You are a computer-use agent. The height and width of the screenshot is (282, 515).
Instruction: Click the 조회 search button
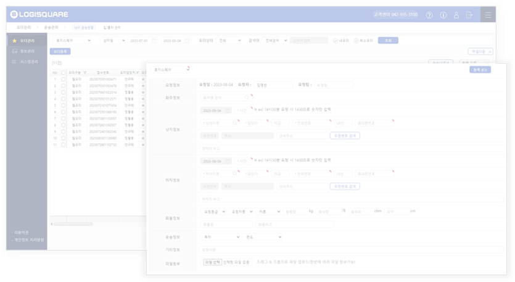(x=388, y=41)
